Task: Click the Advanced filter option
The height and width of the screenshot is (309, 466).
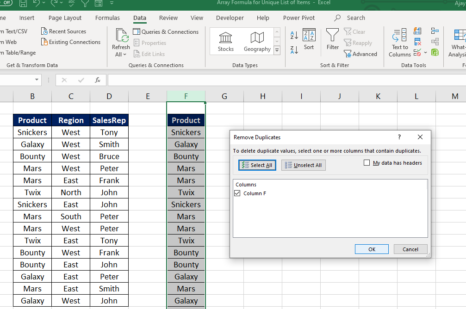Action: 360,54
